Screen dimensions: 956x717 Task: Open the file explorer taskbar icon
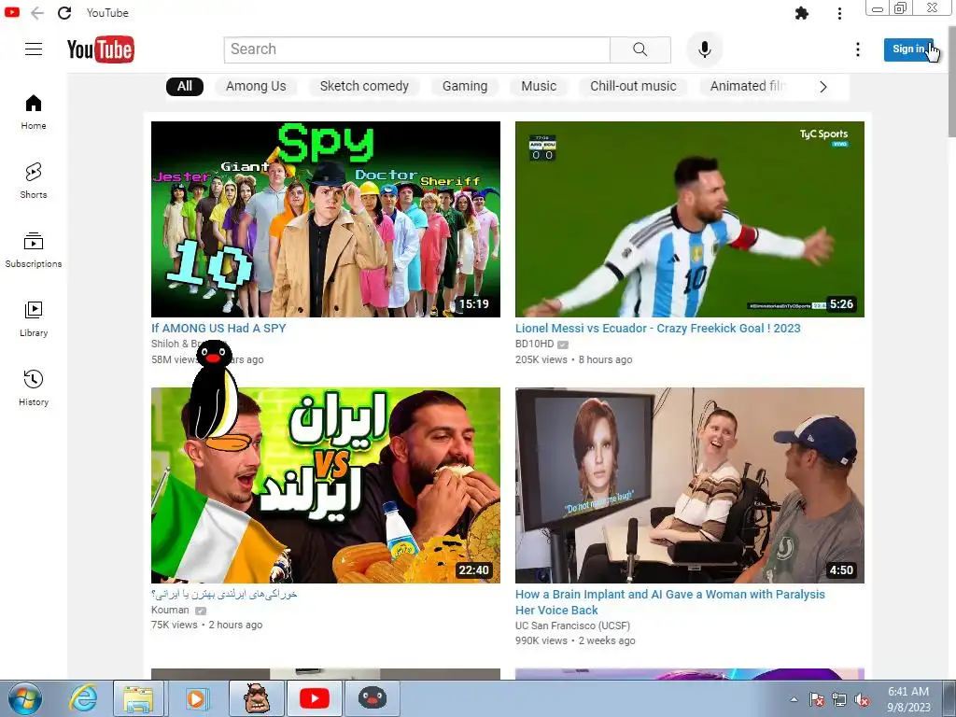point(138,698)
